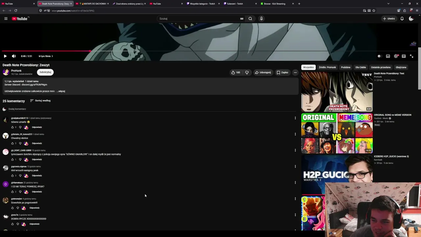Open the YouTube guide hamburger menu
The width and height of the screenshot is (421, 237).
(x=6, y=19)
